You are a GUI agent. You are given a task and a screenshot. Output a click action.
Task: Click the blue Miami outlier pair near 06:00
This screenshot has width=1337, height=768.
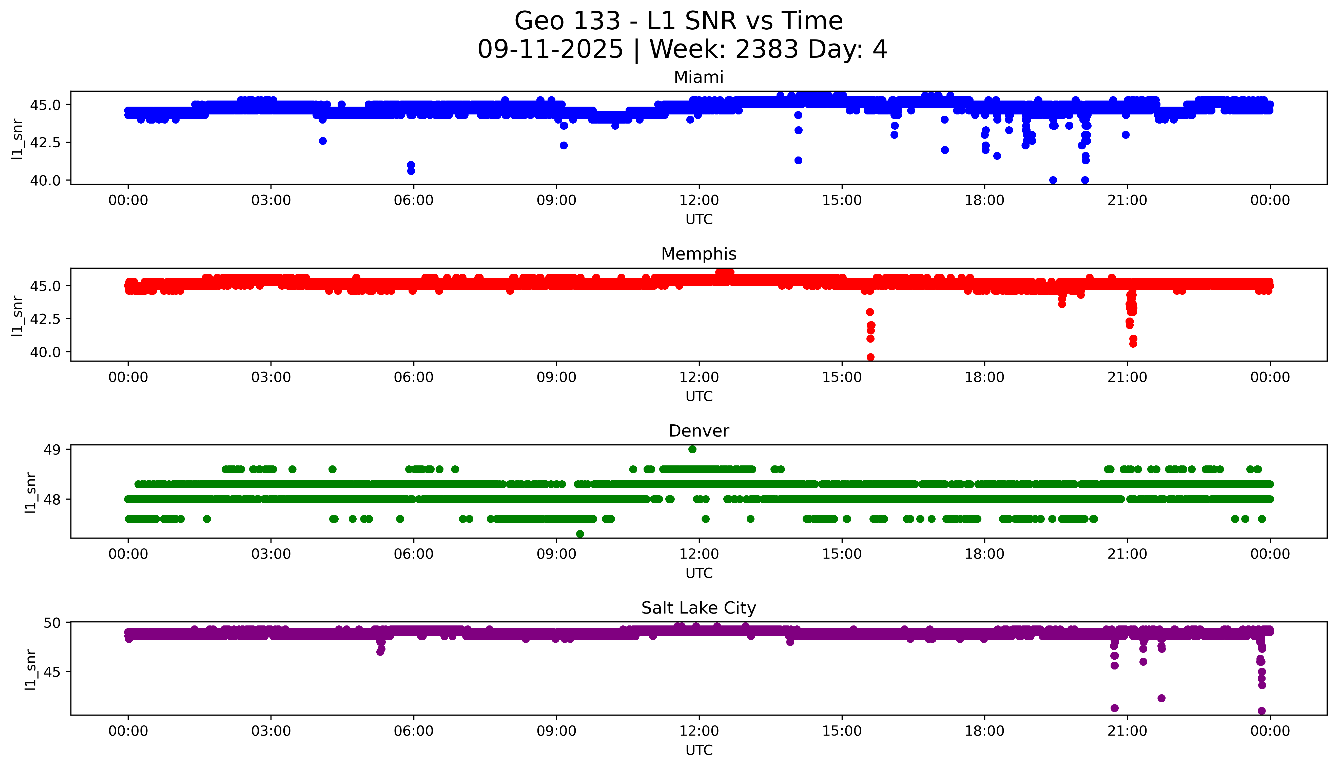point(411,168)
